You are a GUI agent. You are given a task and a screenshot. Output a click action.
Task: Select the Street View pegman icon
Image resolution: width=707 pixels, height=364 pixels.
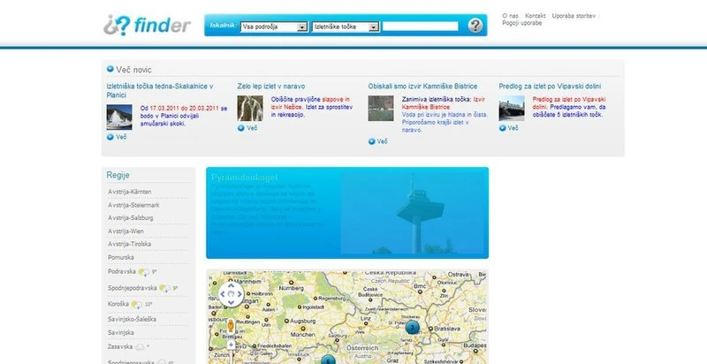pos(231,326)
